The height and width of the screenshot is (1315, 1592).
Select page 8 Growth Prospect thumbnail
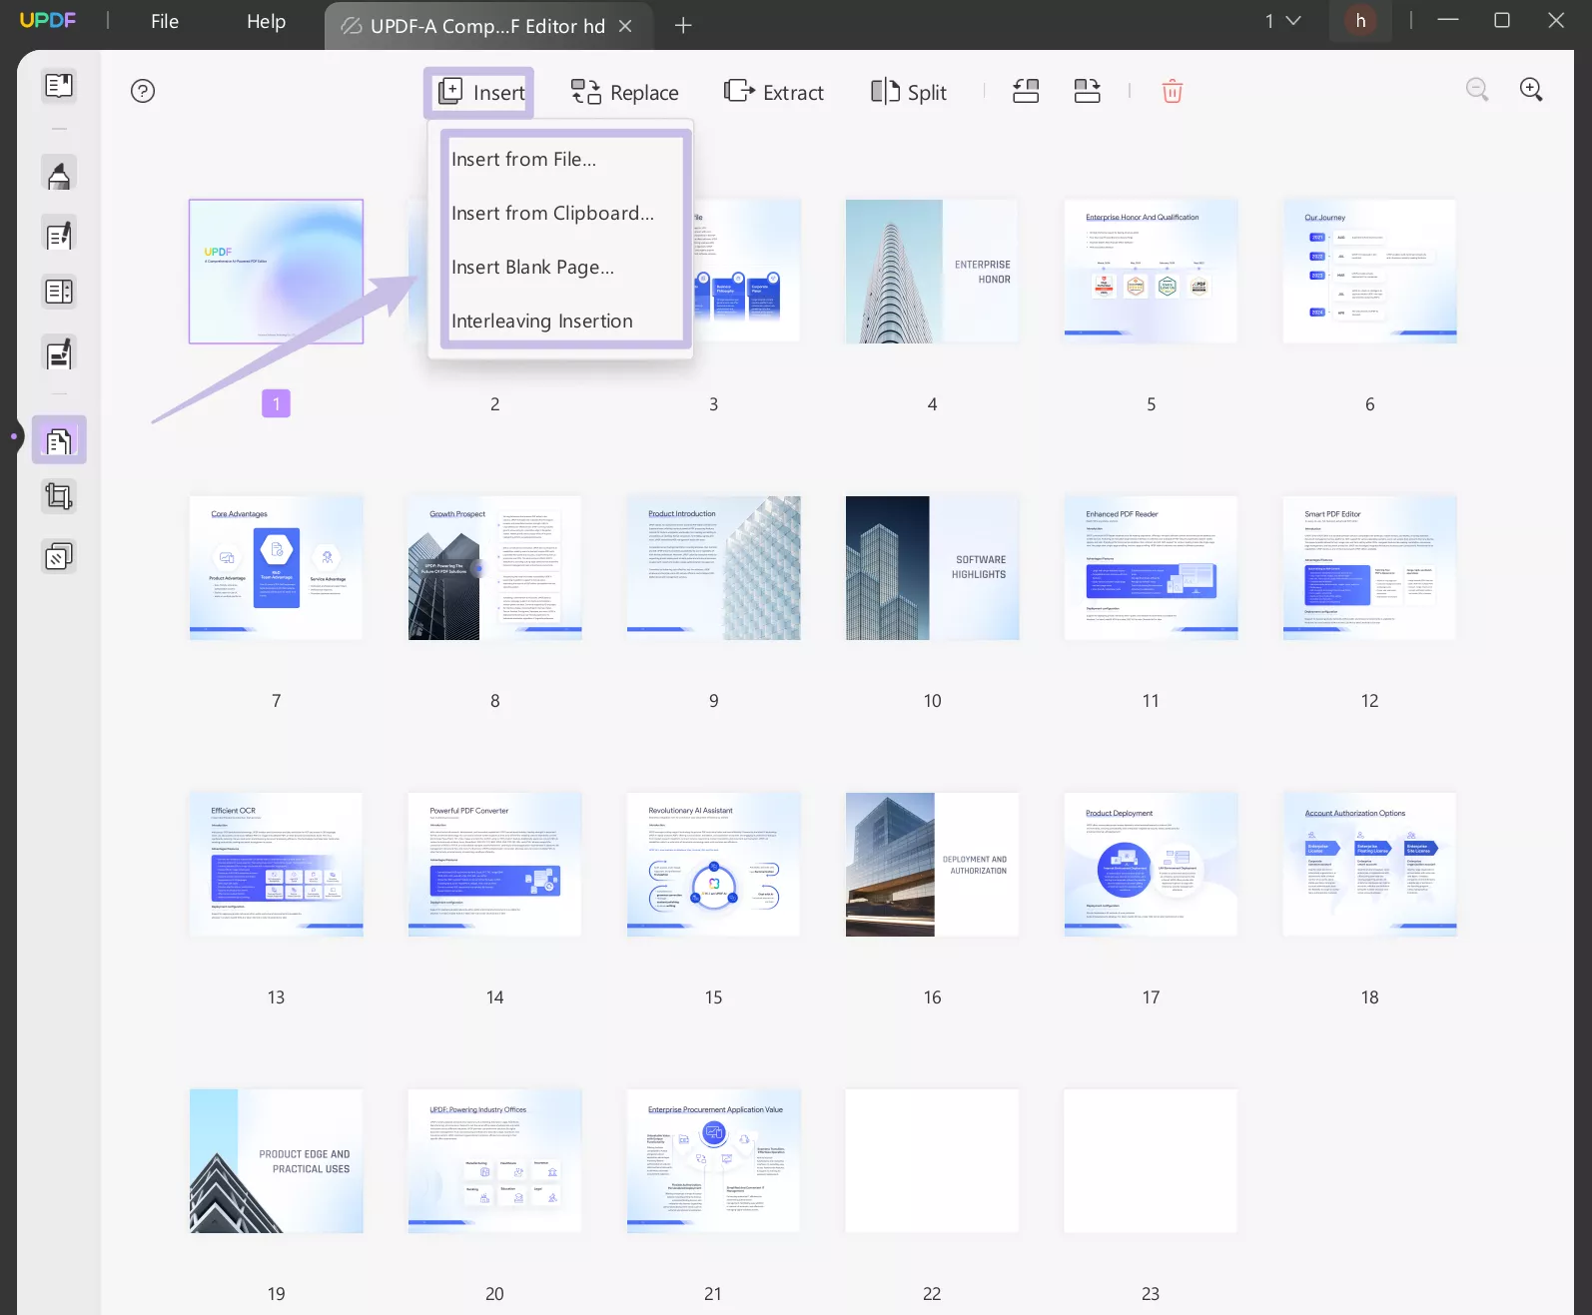point(494,568)
